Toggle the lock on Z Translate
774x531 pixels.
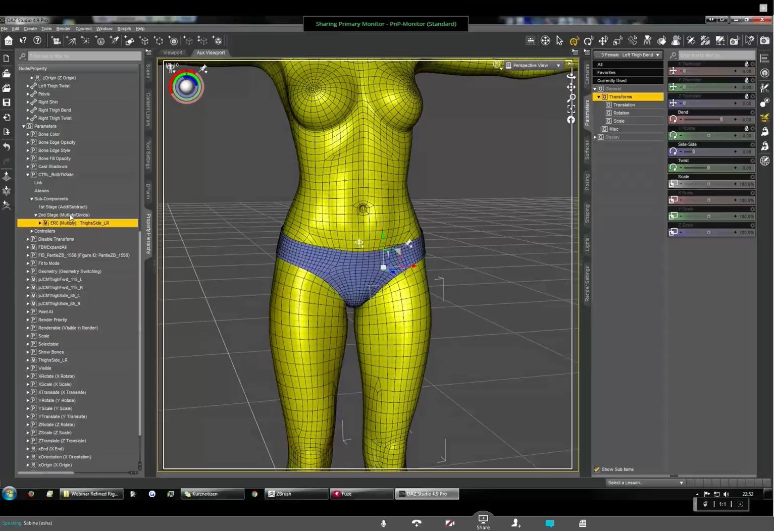[746, 96]
